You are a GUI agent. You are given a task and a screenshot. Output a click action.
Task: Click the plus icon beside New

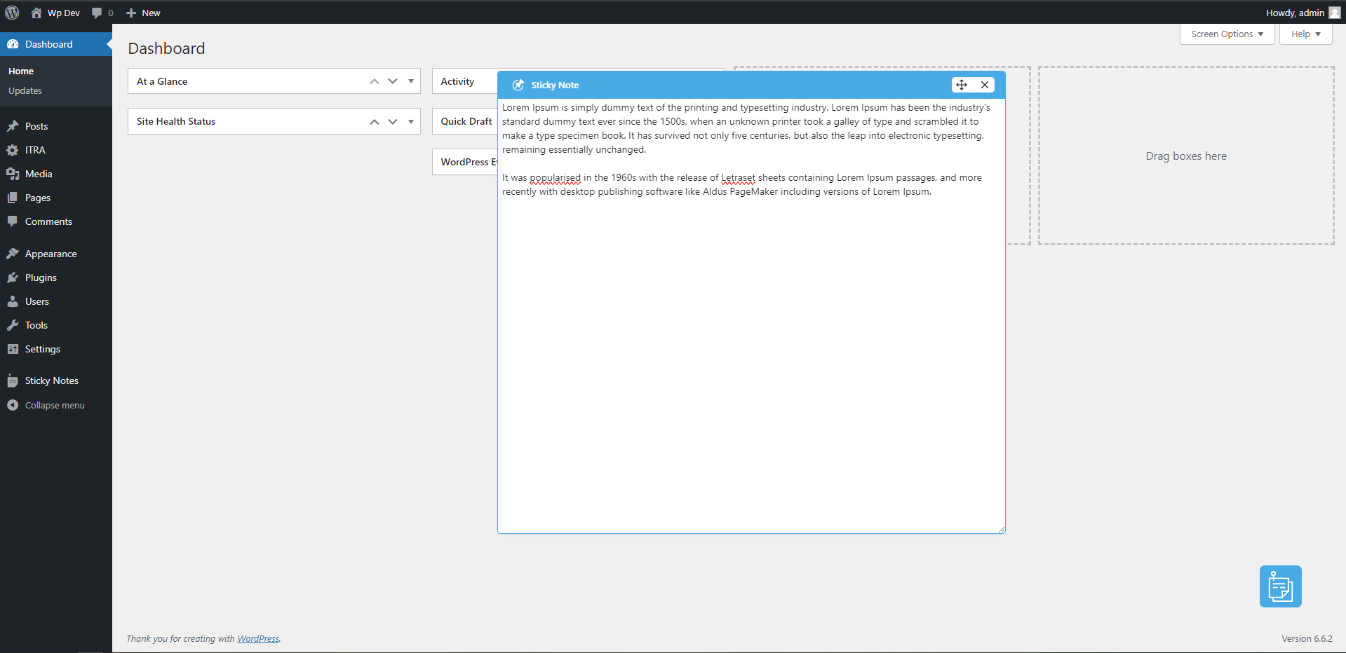click(x=131, y=13)
